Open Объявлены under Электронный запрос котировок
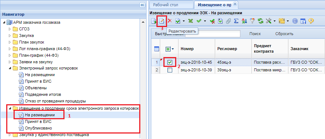Image resolution: width=325 pixels, height=139 pixels. [36, 88]
